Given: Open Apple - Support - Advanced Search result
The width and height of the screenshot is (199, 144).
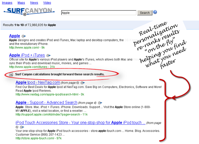Looking at the screenshot, I should tap(46, 102).
